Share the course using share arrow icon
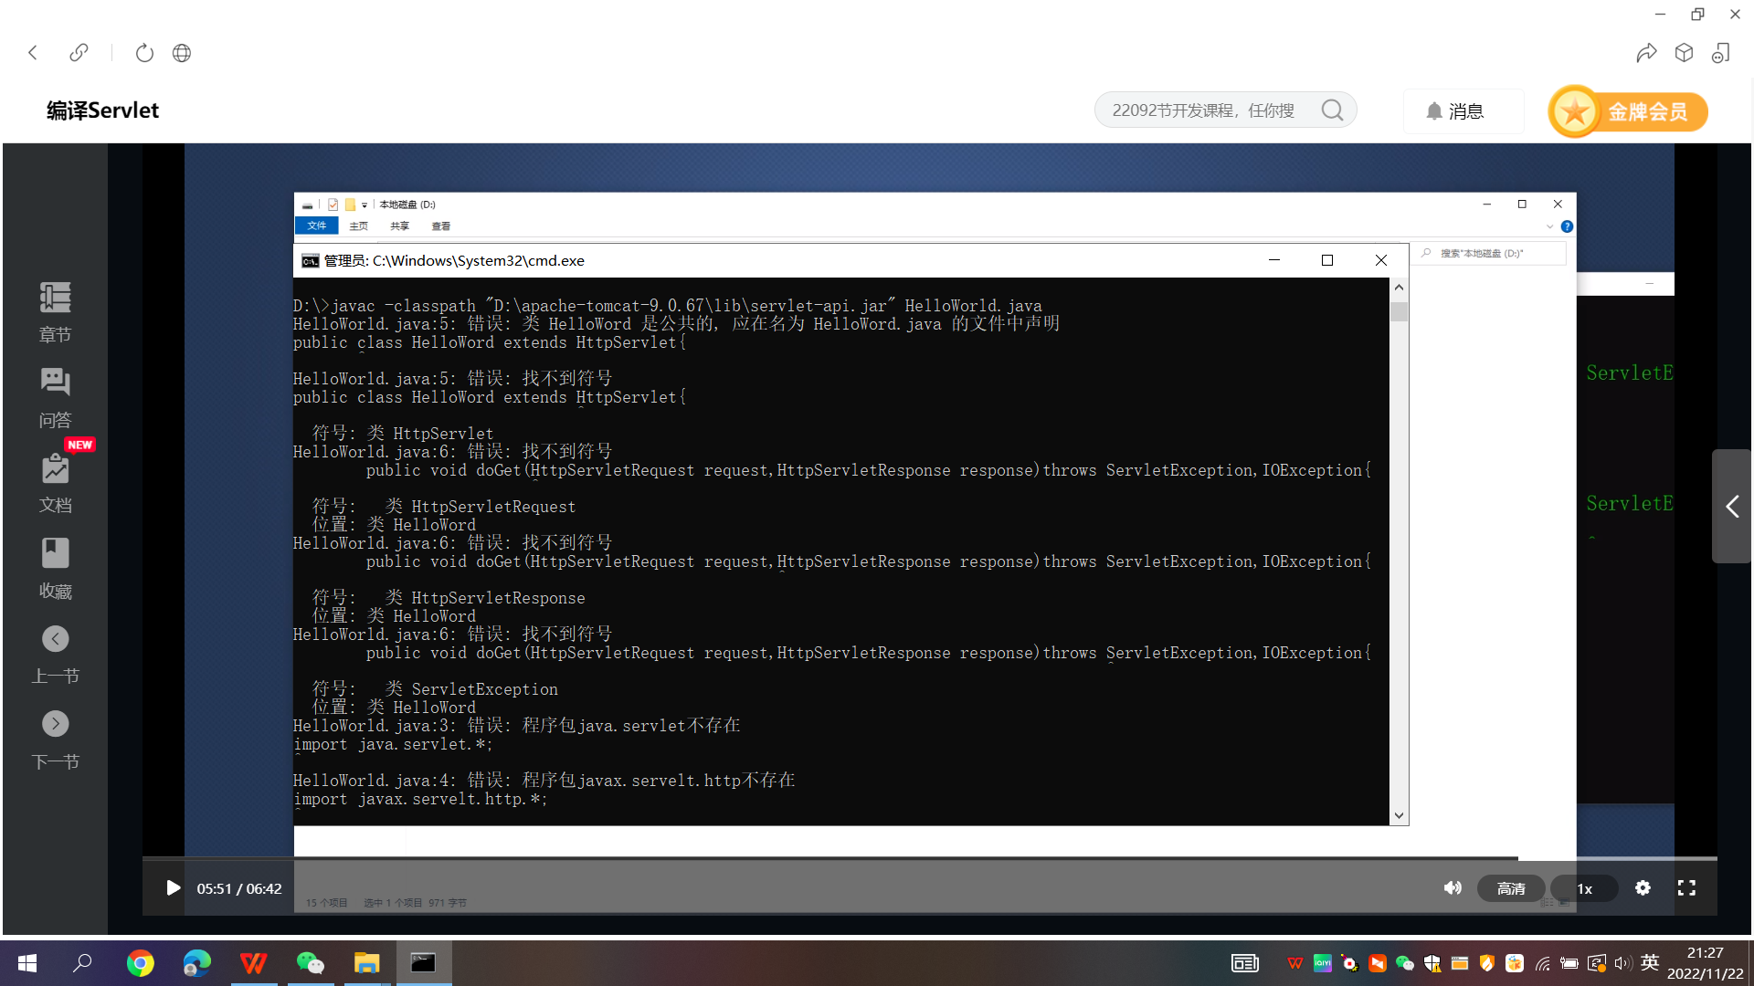This screenshot has width=1754, height=986. click(x=1646, y=53)
